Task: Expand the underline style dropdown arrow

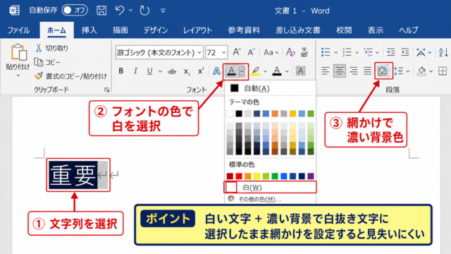Action: pos(160,71)
